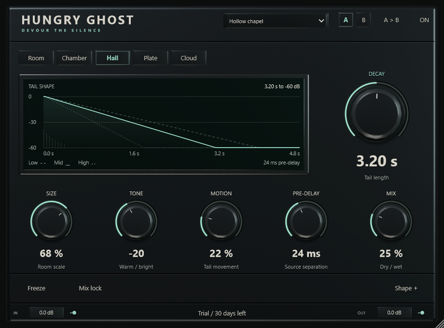Click the HUNGRY GHOST logo title

tap(77, 20)
